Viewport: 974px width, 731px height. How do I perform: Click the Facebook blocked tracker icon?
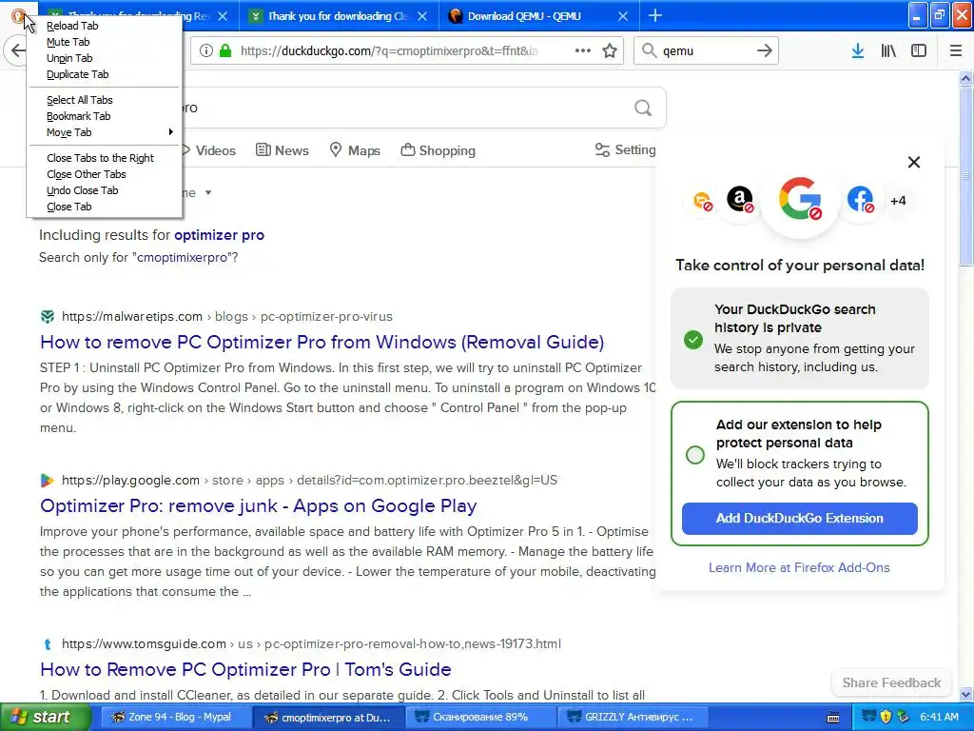pyautogui.click(x=860, y=200)
